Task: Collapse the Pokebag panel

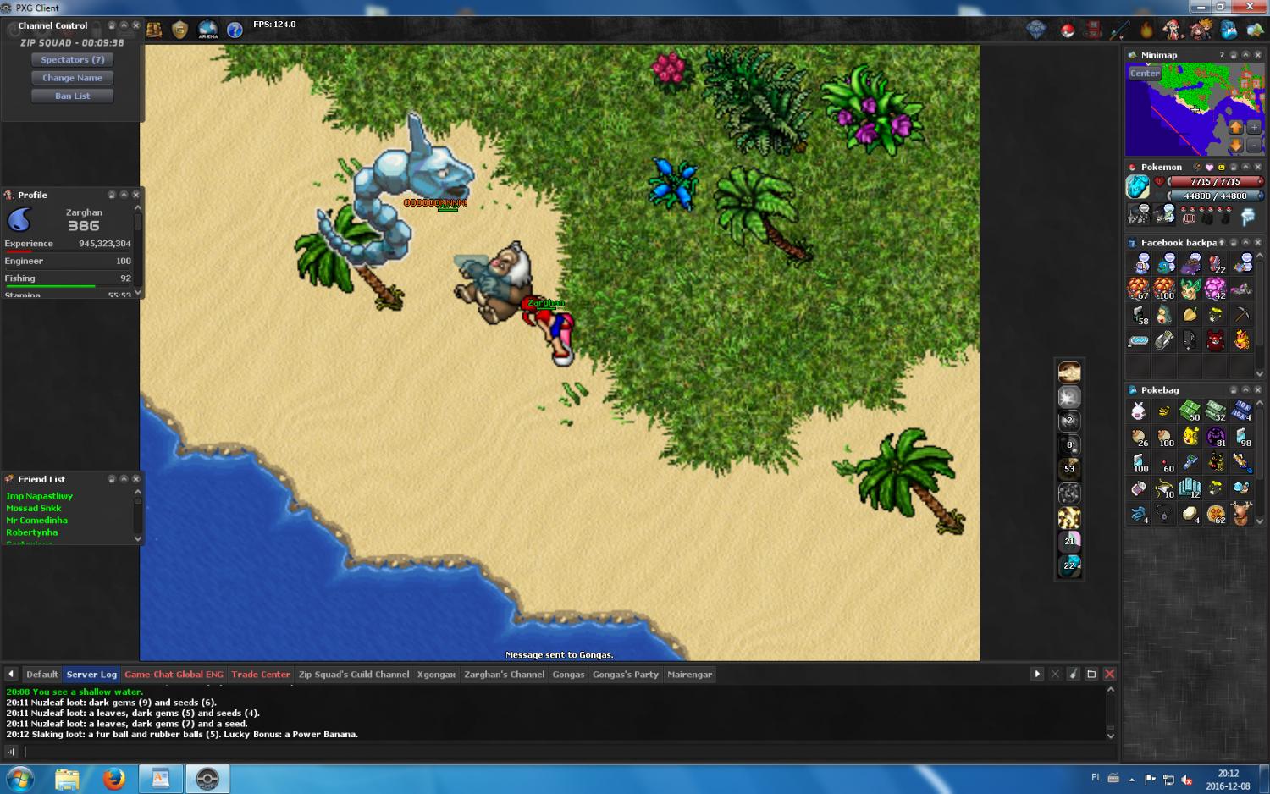Action: [x=1245, y=390]
